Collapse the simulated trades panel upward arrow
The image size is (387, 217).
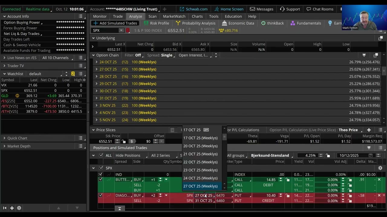click(119, 209)
